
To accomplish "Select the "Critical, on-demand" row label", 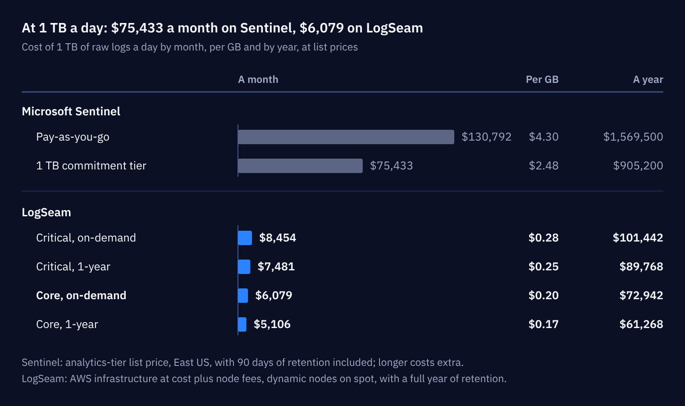I will point(86,238).
